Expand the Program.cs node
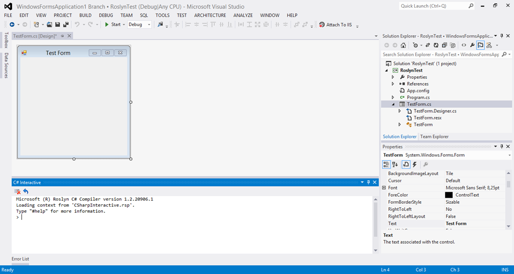Viewport: 514px width, 274px height. (393, 97)
